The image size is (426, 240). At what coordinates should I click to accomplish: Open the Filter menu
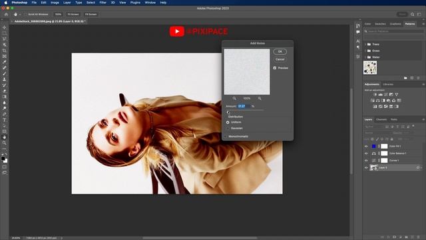coord(103,3)
